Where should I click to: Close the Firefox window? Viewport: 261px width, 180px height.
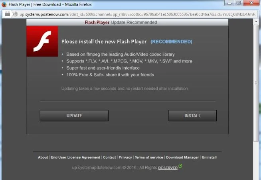click(x=251, y=3)
